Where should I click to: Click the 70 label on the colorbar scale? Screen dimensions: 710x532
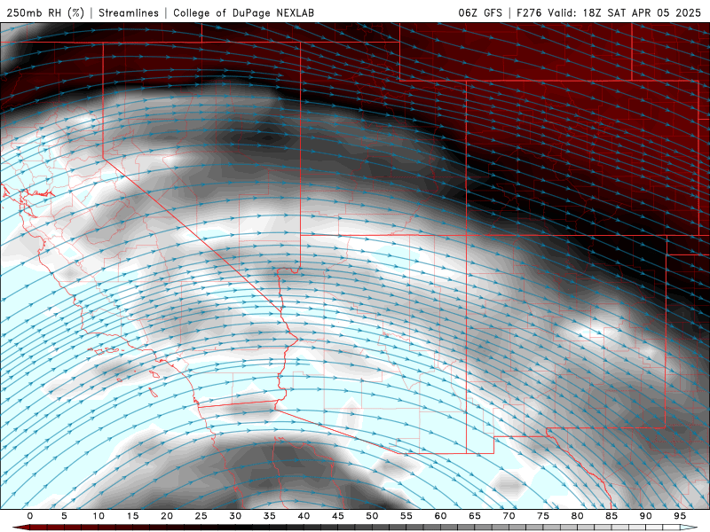pyautogui.click(x=509, y=516)
